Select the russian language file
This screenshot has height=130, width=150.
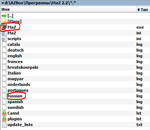pos(15,96)
